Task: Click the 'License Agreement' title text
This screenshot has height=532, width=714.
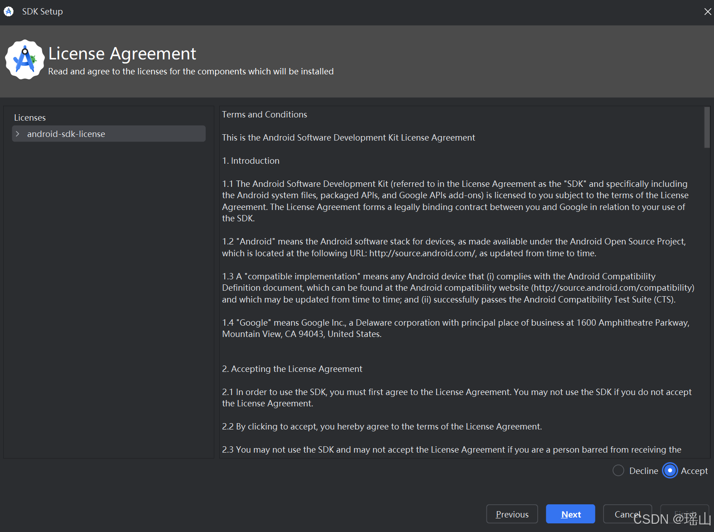Action: pos(122,54)
